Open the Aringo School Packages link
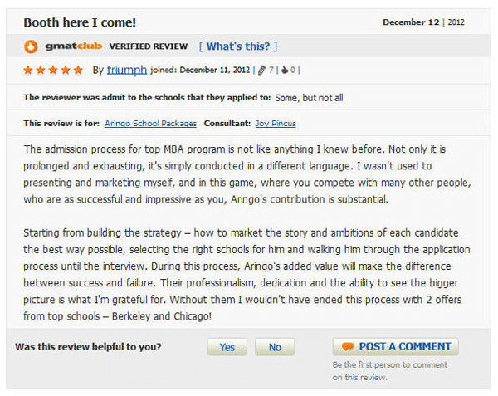The height and width of the screenshot is (396, 498). (150, 123)
